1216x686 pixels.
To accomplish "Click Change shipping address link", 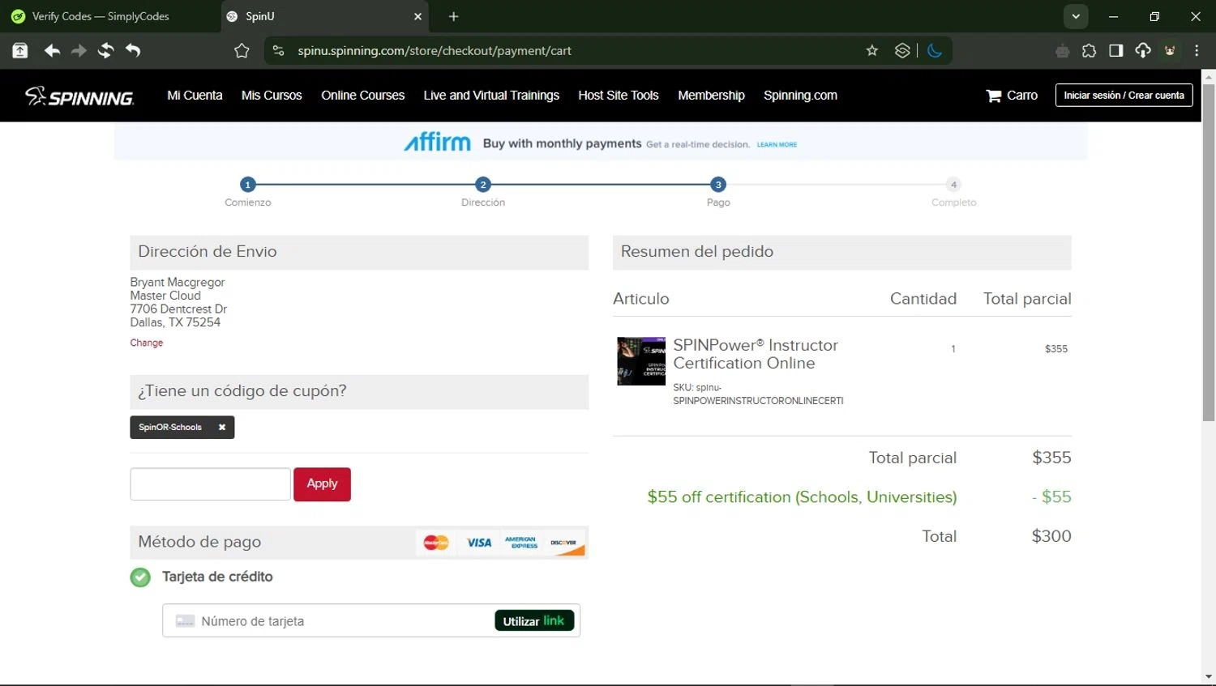I will pyautogui.click(x=147, y=343).
